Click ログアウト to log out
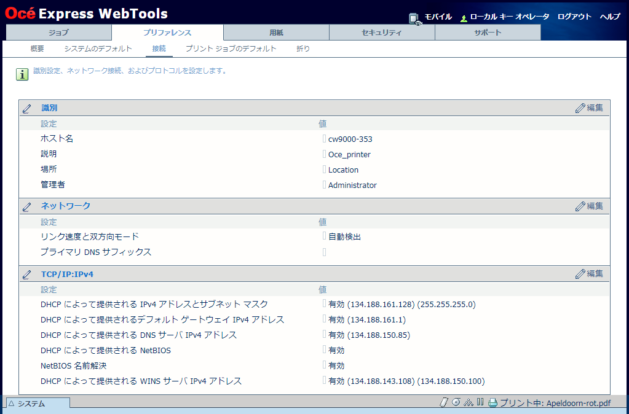This screenshot has width=629, height=414. tap(574, 17)
